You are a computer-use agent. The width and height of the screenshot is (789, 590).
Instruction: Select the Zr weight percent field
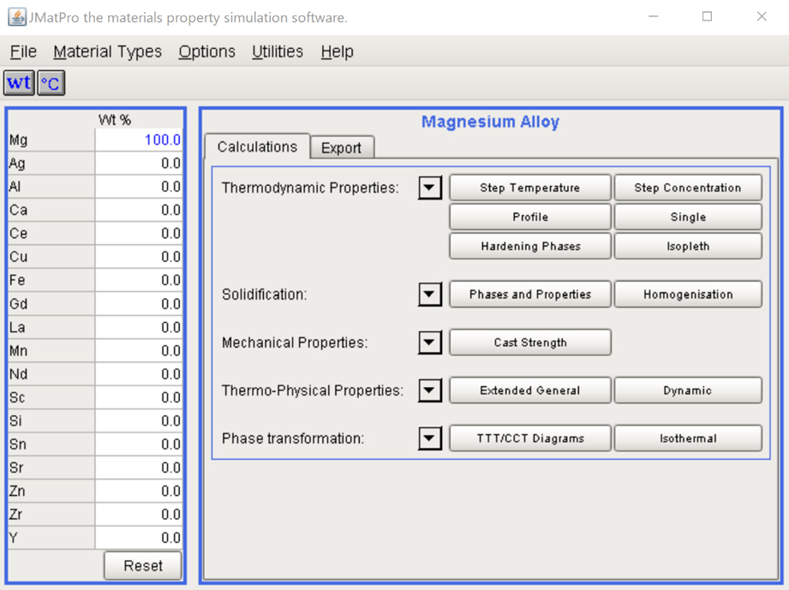click(139, 515)
